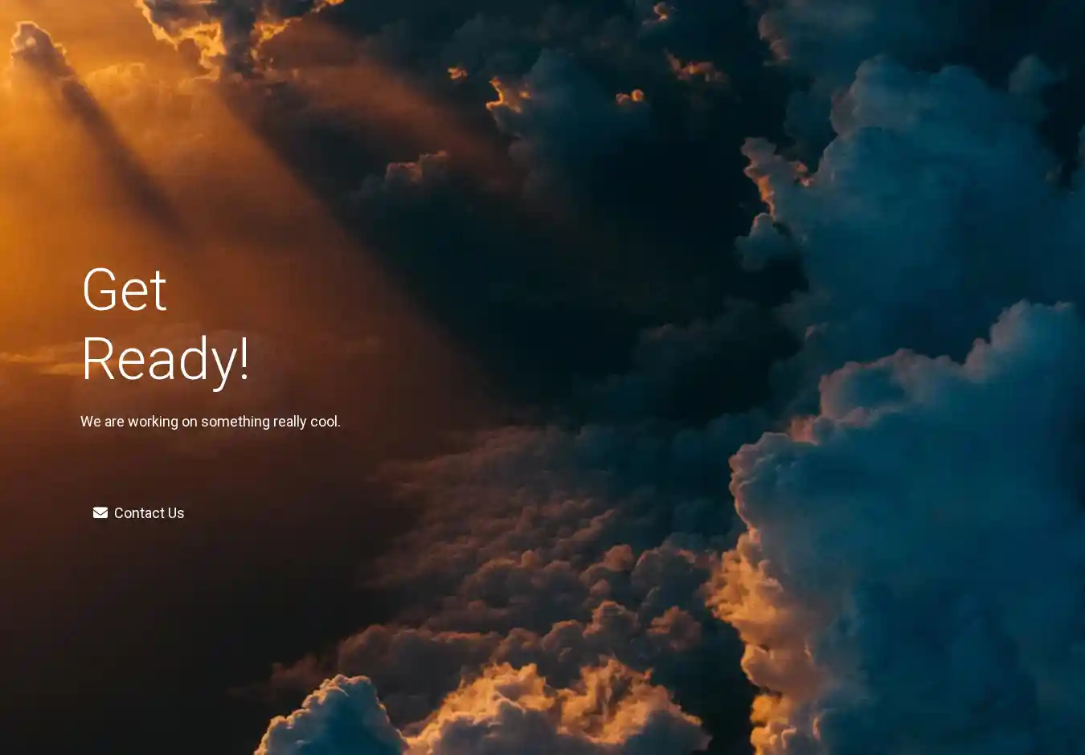Click the capital "C" in "Contact Us"
Viewport: 1085px width, 755px height.
120,512
